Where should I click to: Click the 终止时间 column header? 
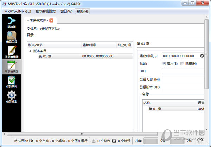click(124, 45)
